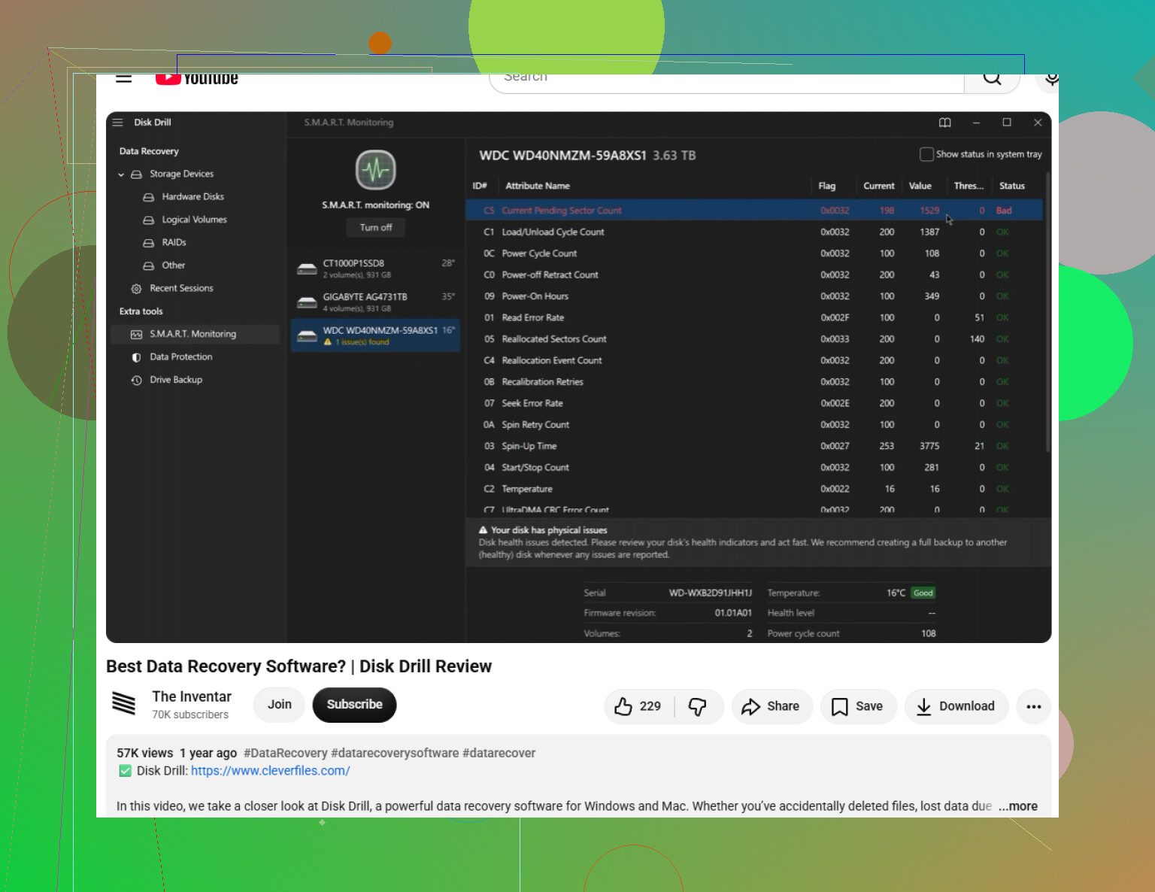Subscribe to The Inventar channel
This screenshot has height=892, width=1155.
(x=354, y=705)
